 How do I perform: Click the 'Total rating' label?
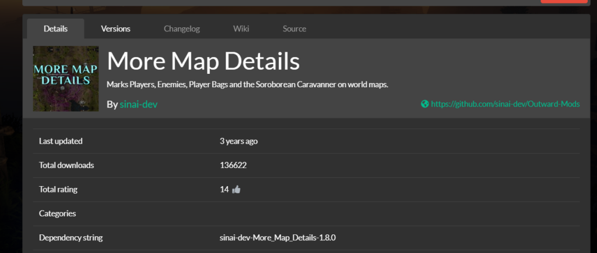pos(58,189)
